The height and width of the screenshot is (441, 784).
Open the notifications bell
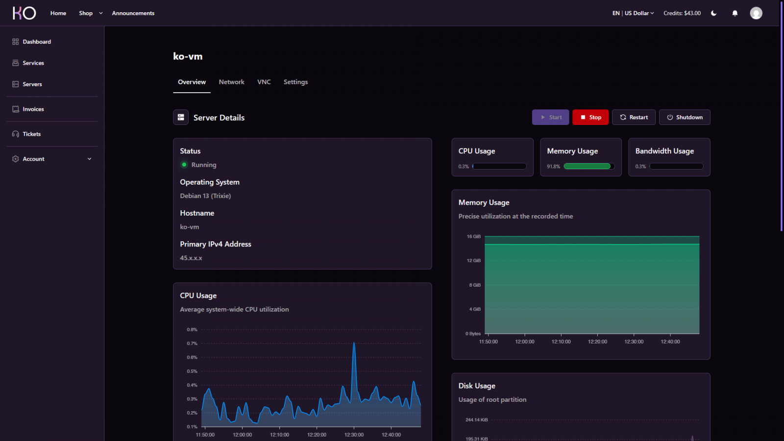(x=735, y=13)
